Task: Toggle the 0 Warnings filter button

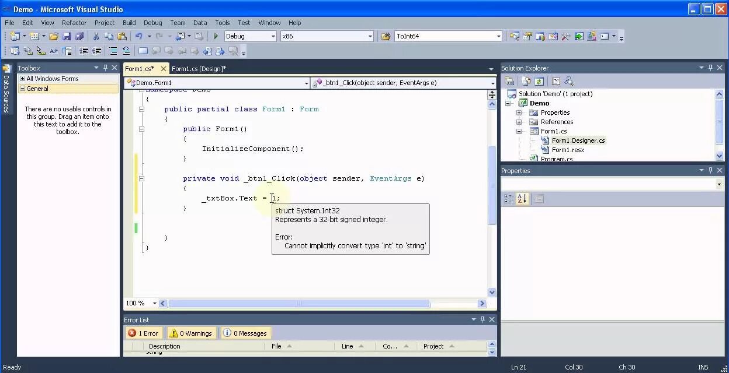Action: point(190,333)
